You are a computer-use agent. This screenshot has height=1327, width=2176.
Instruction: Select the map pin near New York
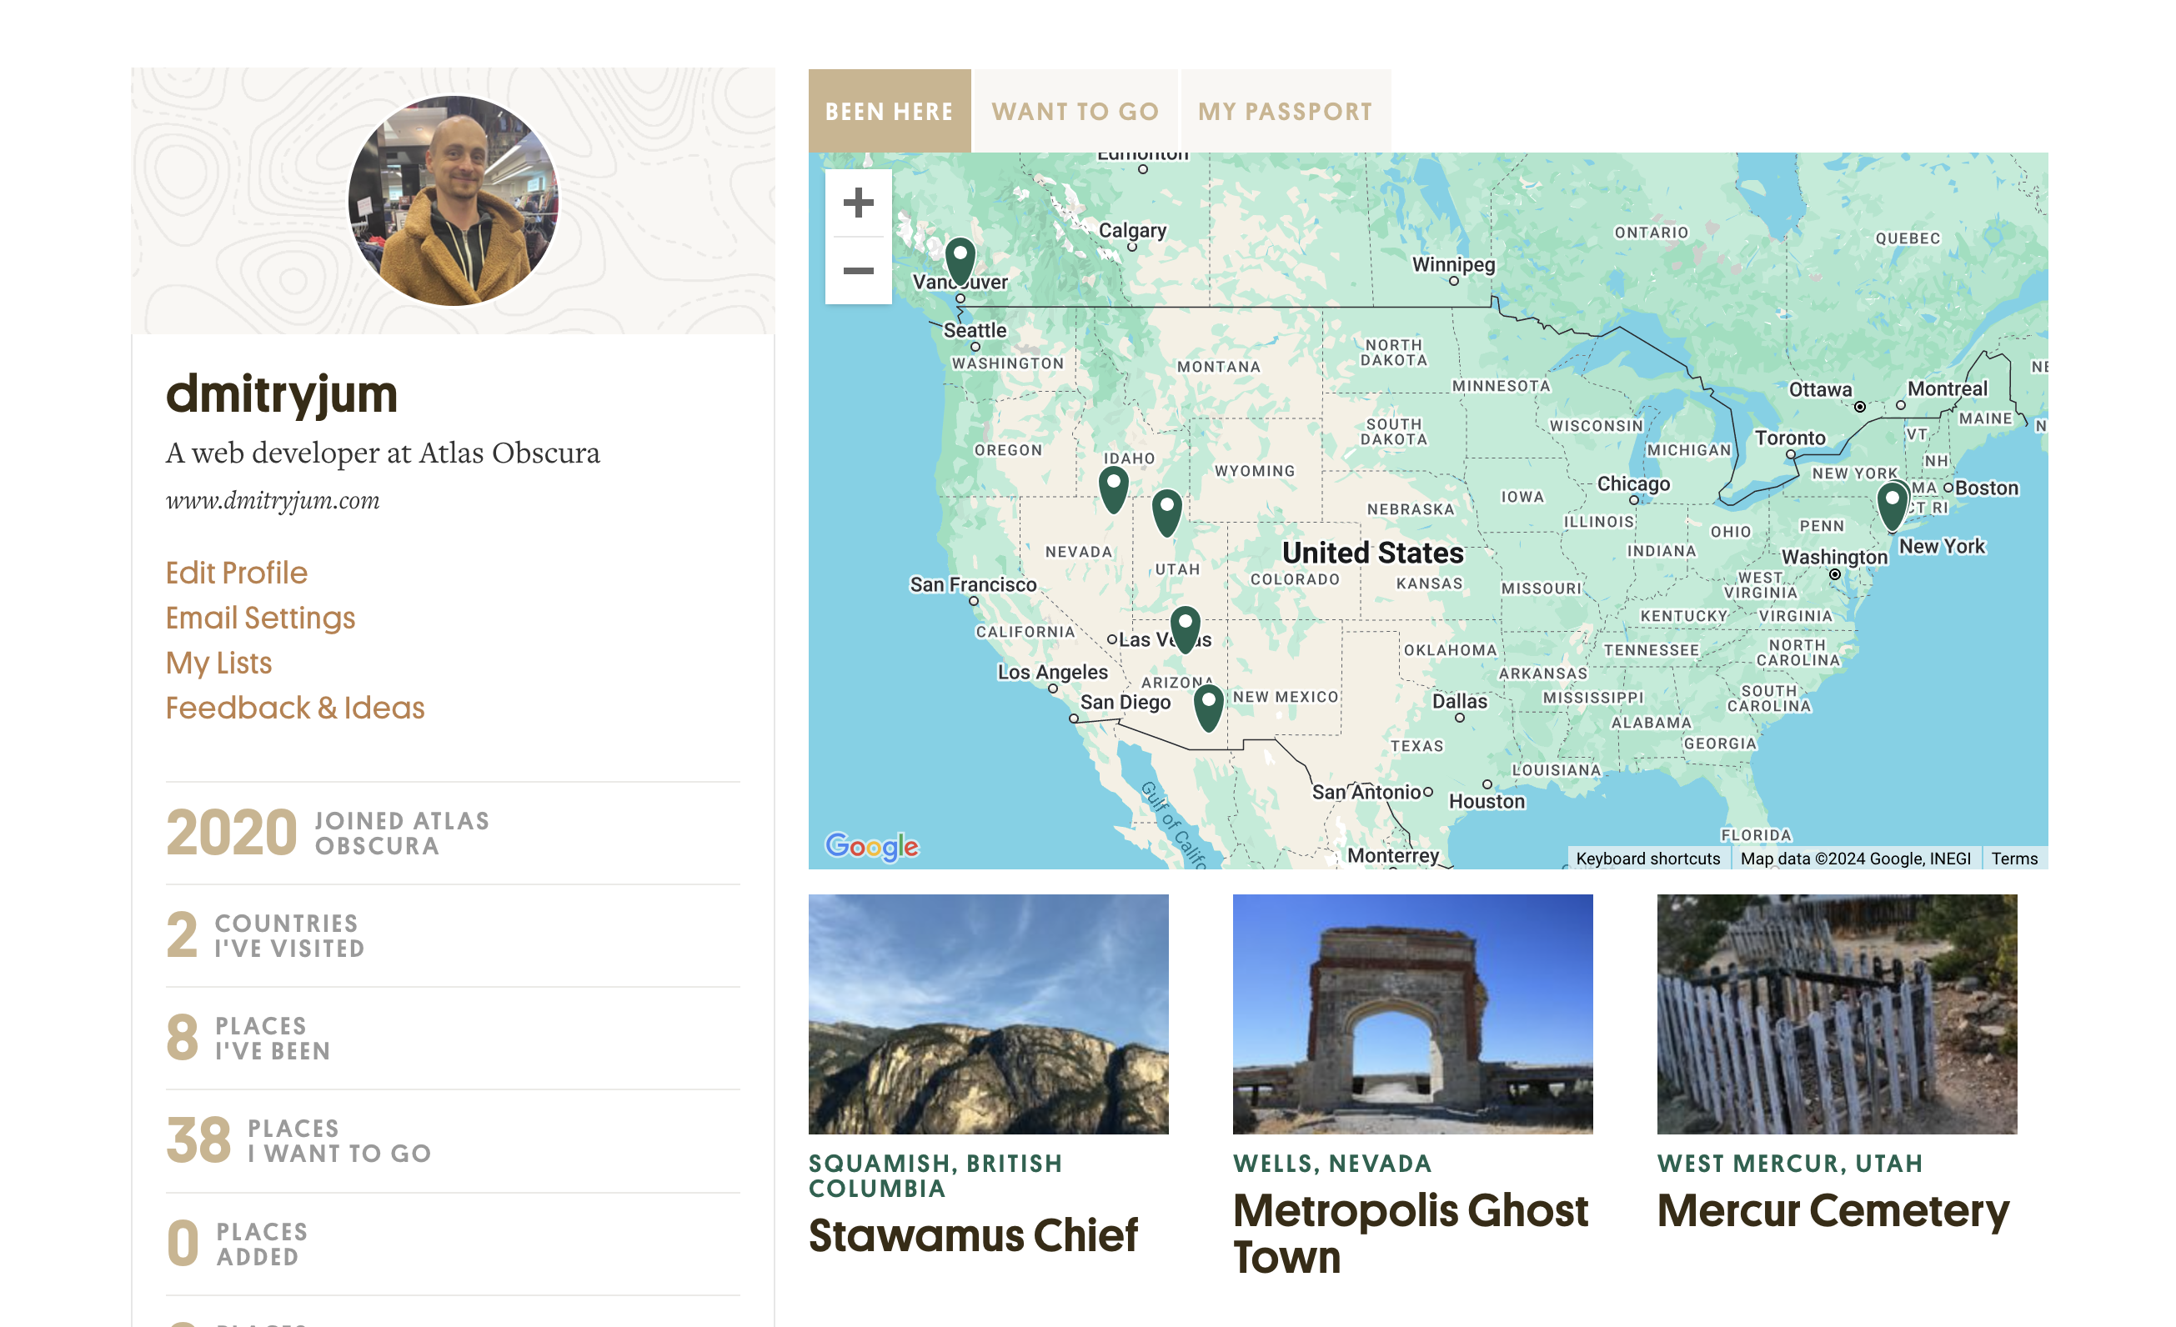1892,507
